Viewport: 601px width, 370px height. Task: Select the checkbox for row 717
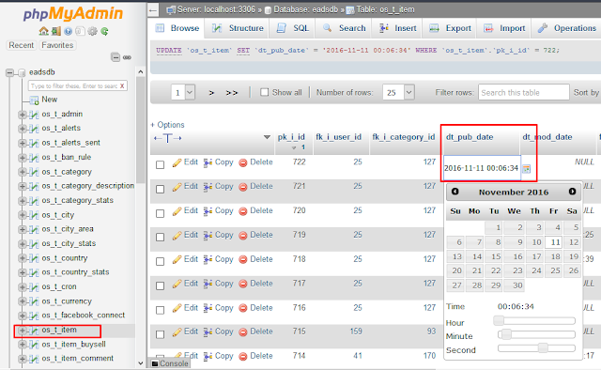click(x=161, y=286)
